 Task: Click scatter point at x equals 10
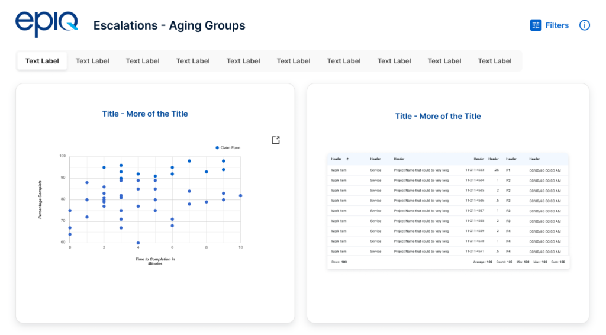240,195
